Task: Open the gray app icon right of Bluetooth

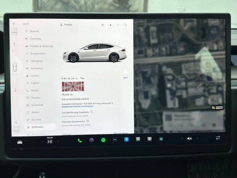Action: tap(138, 139)
